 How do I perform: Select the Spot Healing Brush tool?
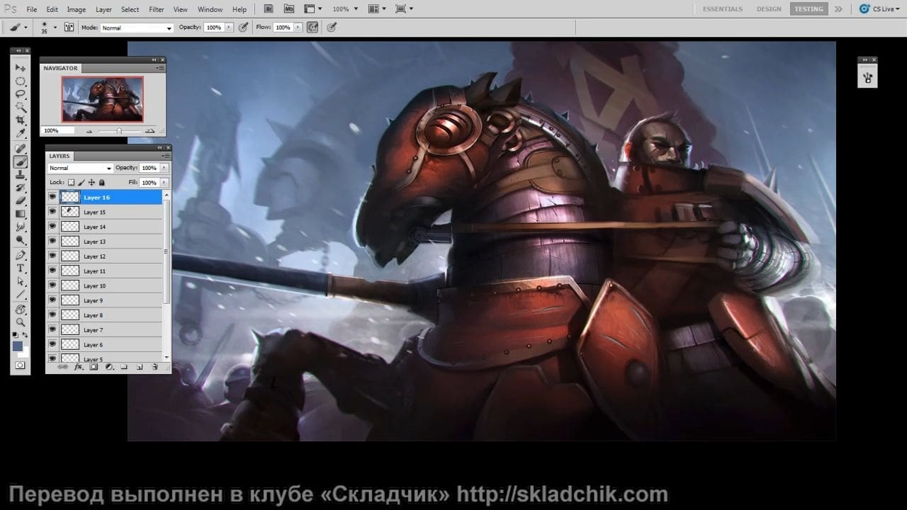point(21,148)
